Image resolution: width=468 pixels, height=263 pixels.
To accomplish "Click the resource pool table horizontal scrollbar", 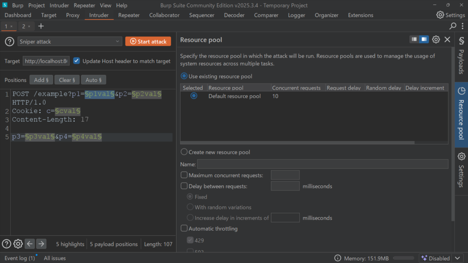I will click(297, 143).
